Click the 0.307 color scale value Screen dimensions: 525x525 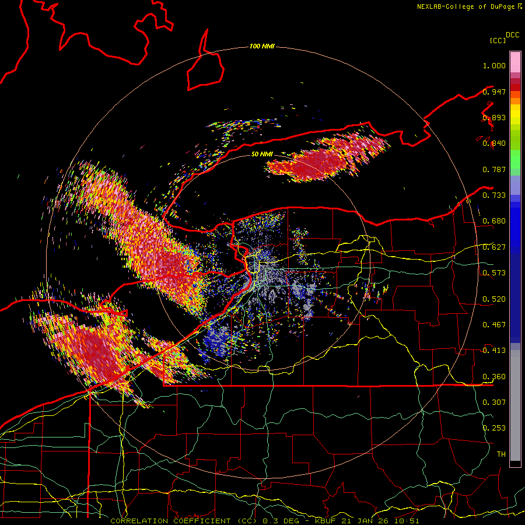[x=494, y=402]
